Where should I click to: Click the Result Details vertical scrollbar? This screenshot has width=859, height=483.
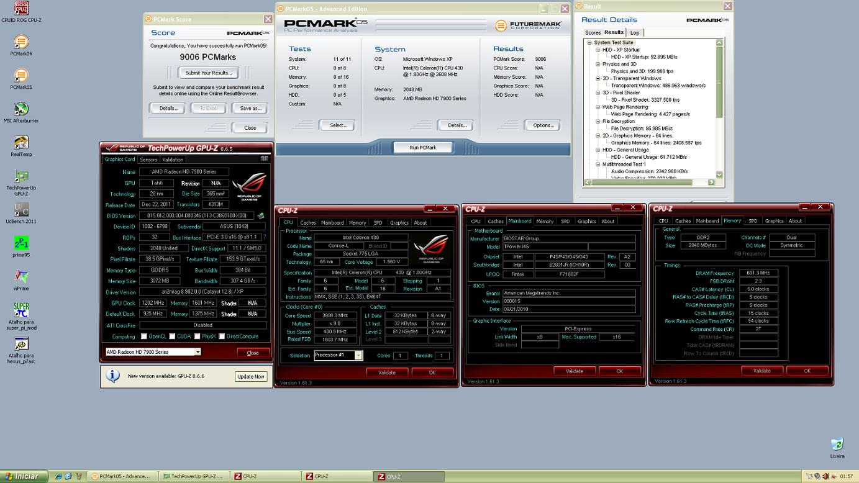click(719, 109)
